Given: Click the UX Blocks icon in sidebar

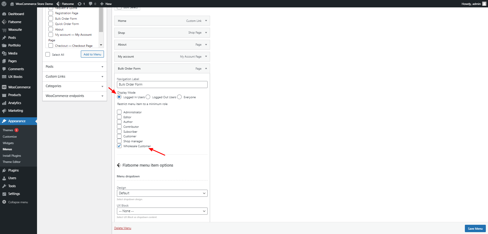Looking at the screenshot, I should (4, 77).
